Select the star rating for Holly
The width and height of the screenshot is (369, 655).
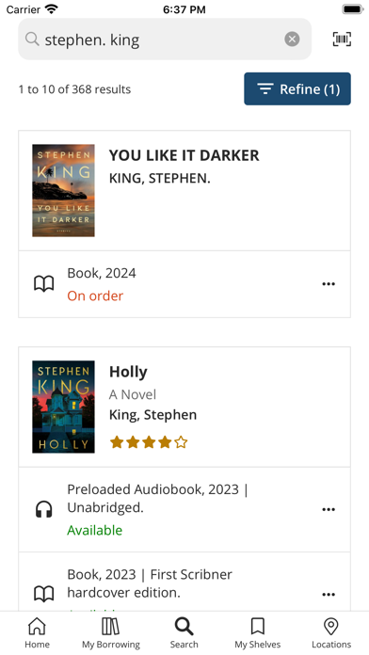coord(149,442)
